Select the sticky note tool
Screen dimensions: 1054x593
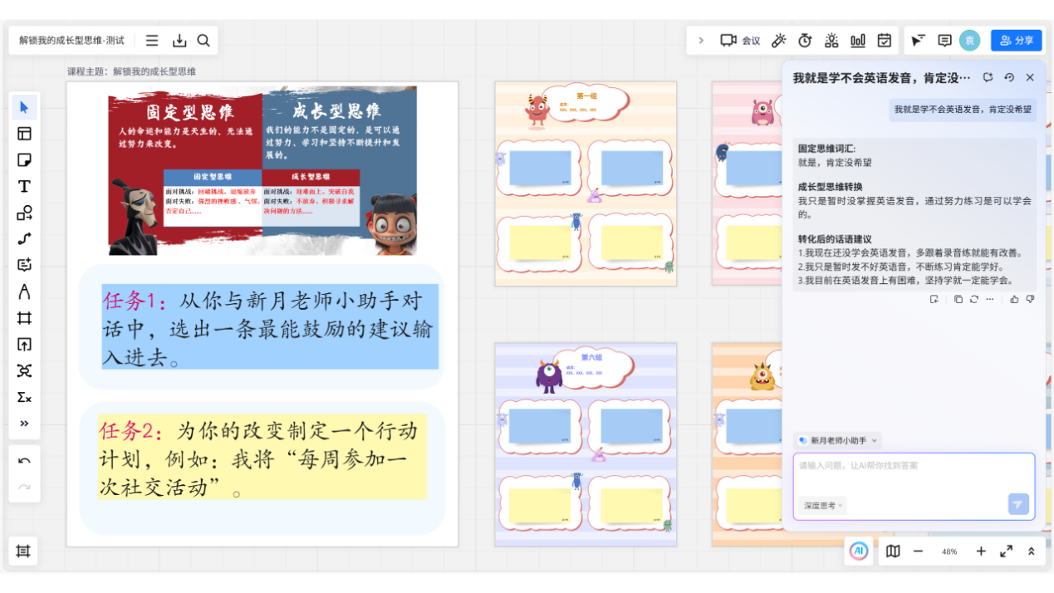click(24, 160)
